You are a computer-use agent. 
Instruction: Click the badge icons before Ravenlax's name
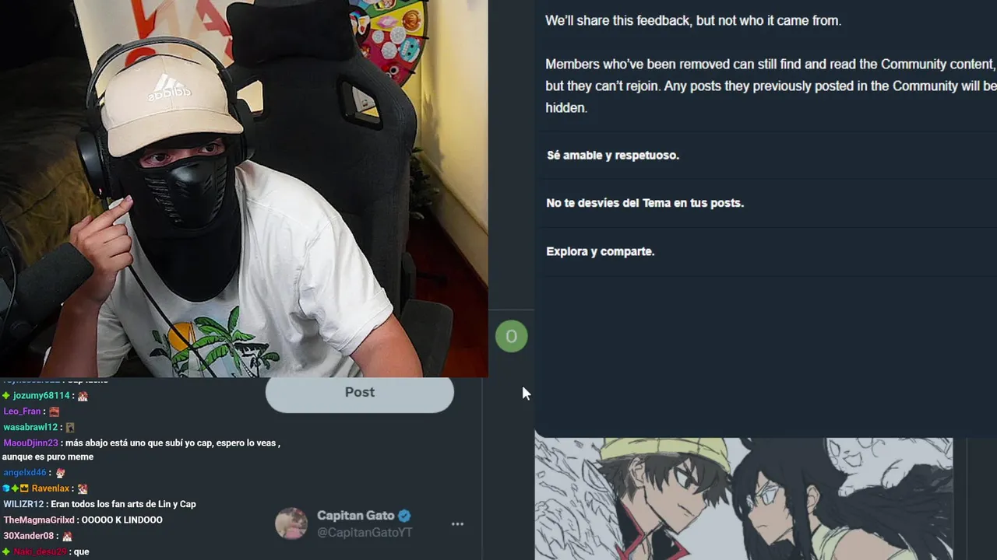(x=16, y=488)
